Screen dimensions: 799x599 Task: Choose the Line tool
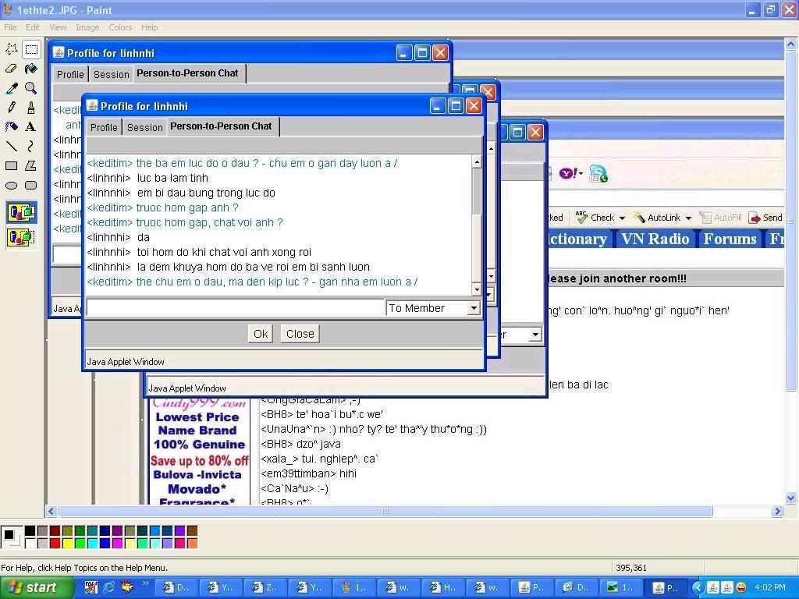click(x=11, y=146)
